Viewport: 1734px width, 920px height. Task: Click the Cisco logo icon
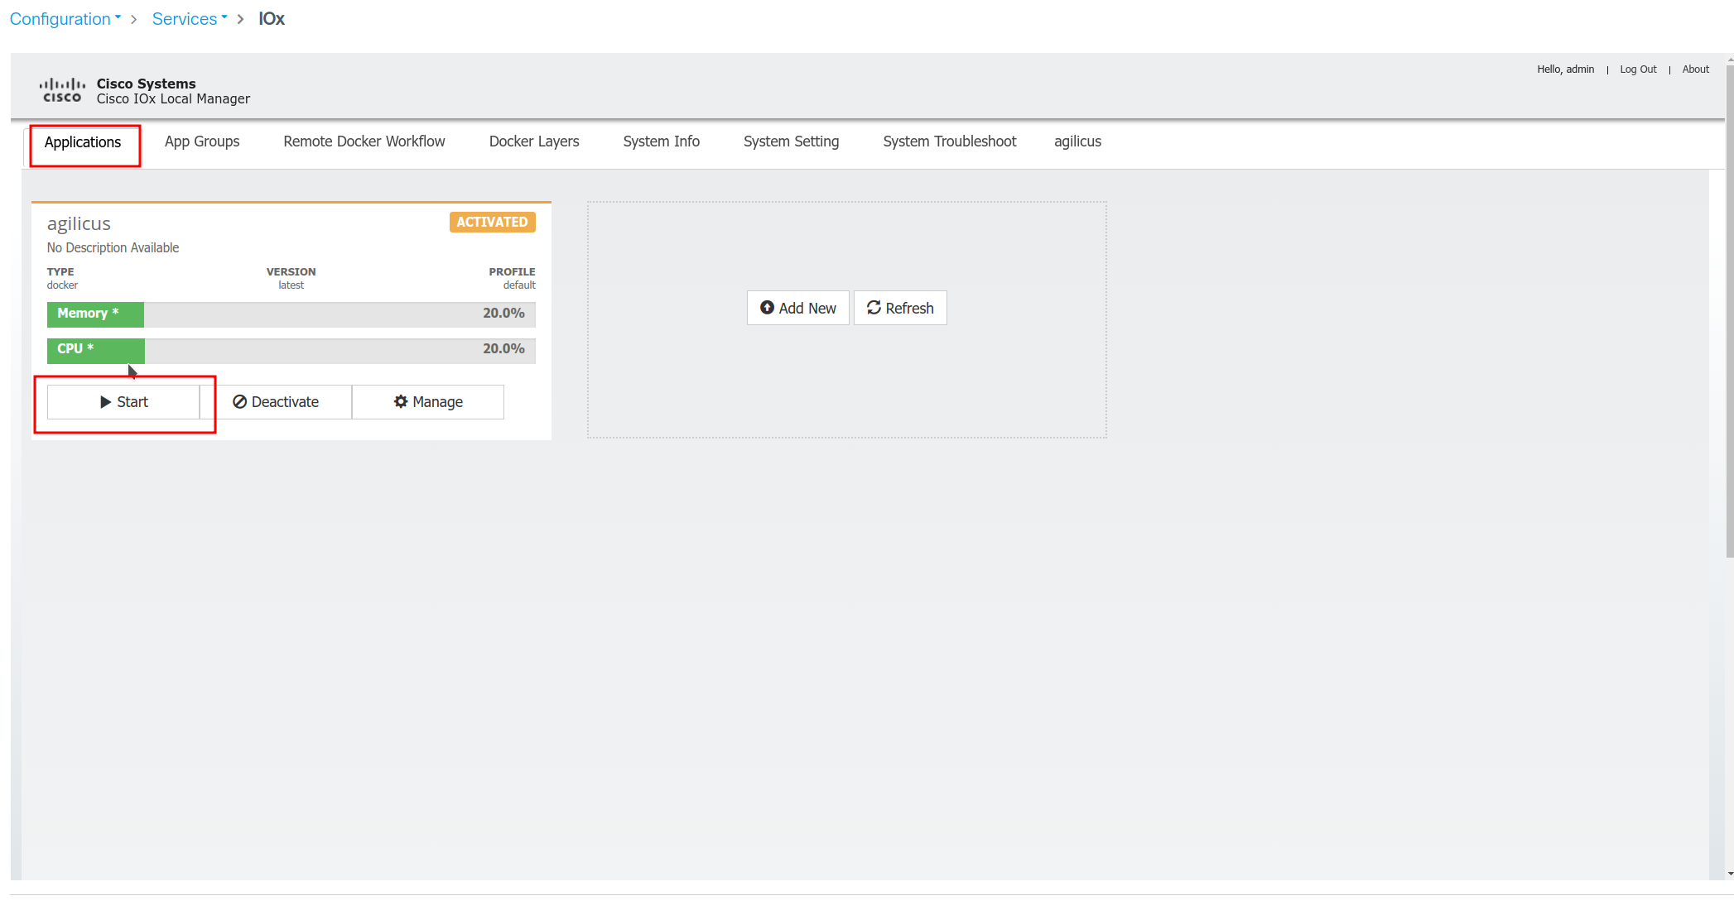(62, 90)
